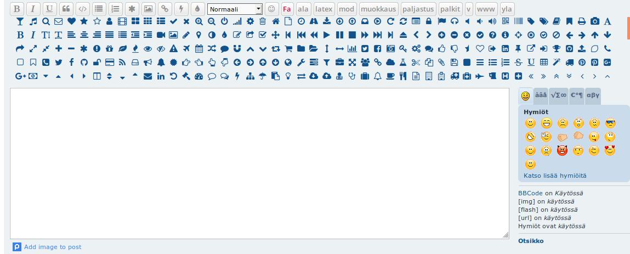Screen dimensions: 630x254
Task: Insert the map marker pin icon
Action: (x=198, y=35)
